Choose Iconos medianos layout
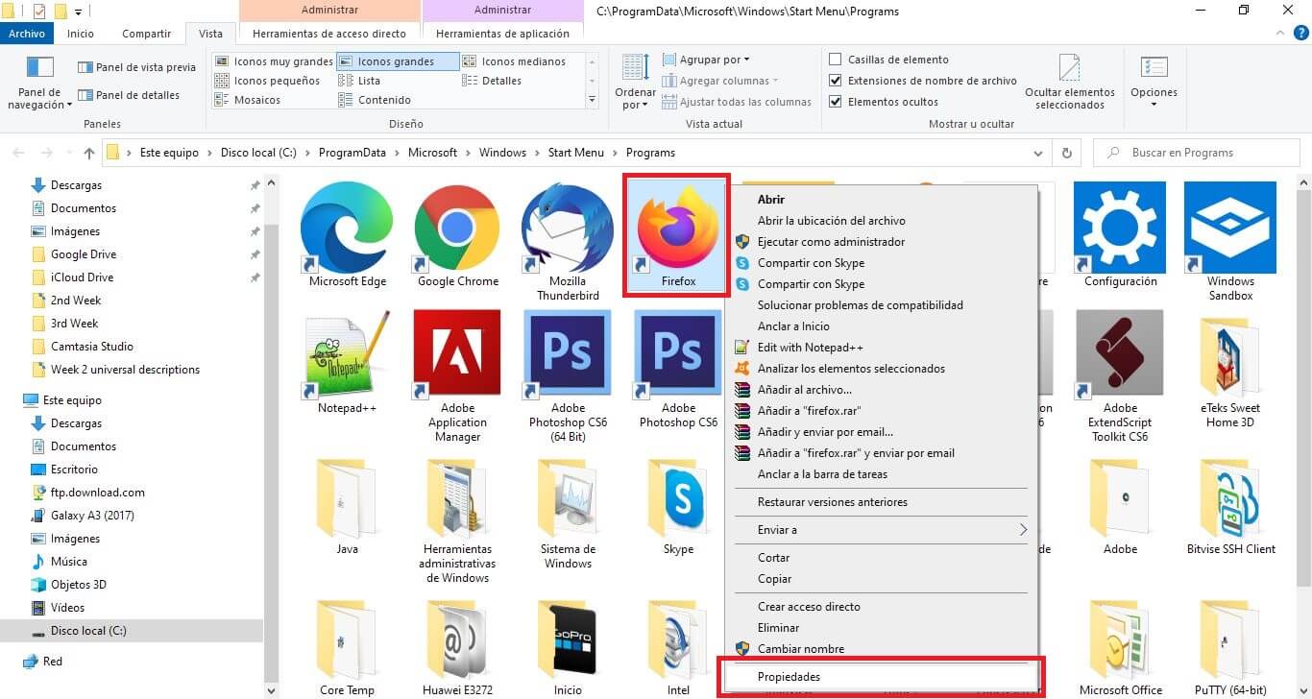This screenshot has width=1312, height=699. pyautogui.click(x=514, y=61)
